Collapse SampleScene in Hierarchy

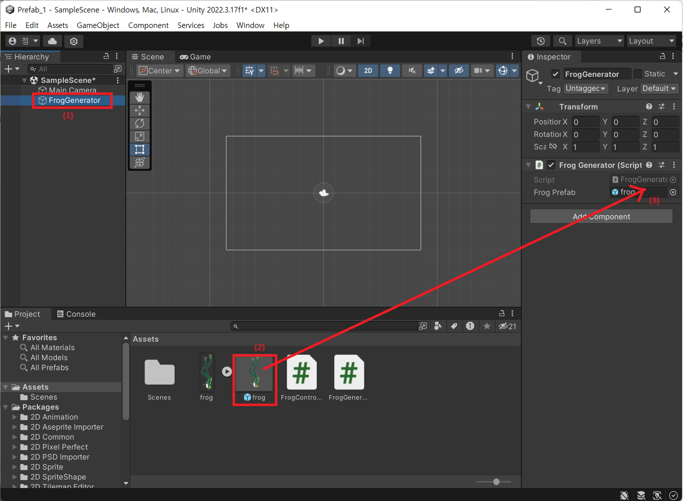click(x=24, y=80)
